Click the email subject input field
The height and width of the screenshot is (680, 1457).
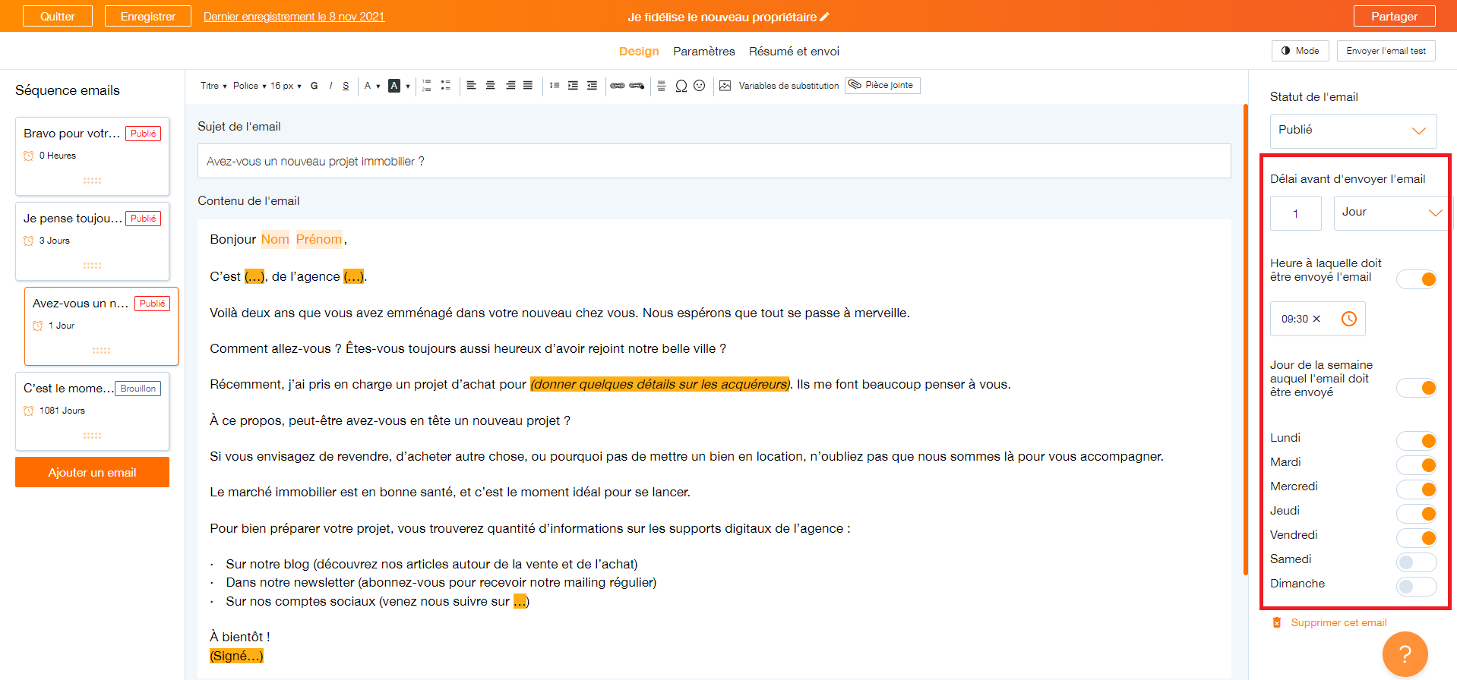(714, 161)
